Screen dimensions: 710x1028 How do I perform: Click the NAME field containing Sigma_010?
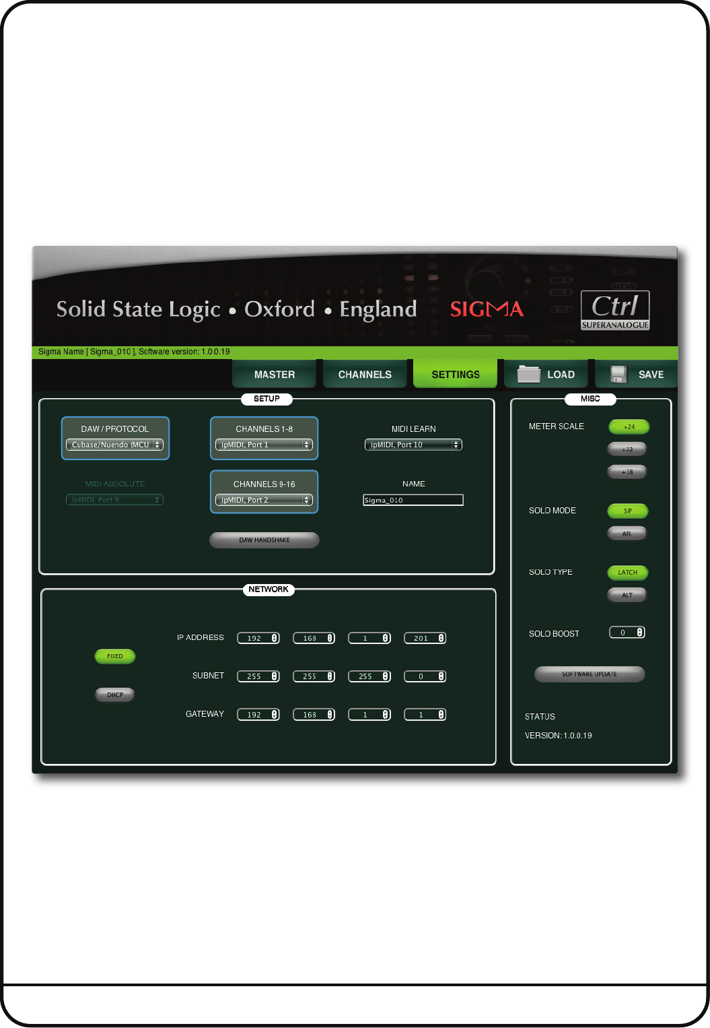click(x=413, y=500)
